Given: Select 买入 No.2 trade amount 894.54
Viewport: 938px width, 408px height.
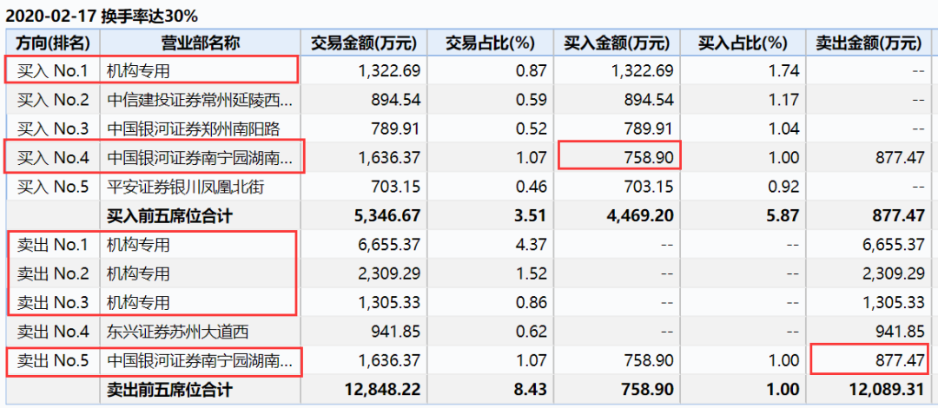Looking at the screenshot, I should (396, 101).
